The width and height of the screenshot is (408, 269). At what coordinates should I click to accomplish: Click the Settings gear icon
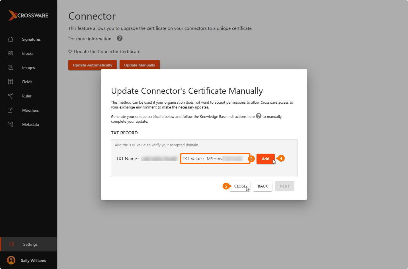tap(12, 244)
